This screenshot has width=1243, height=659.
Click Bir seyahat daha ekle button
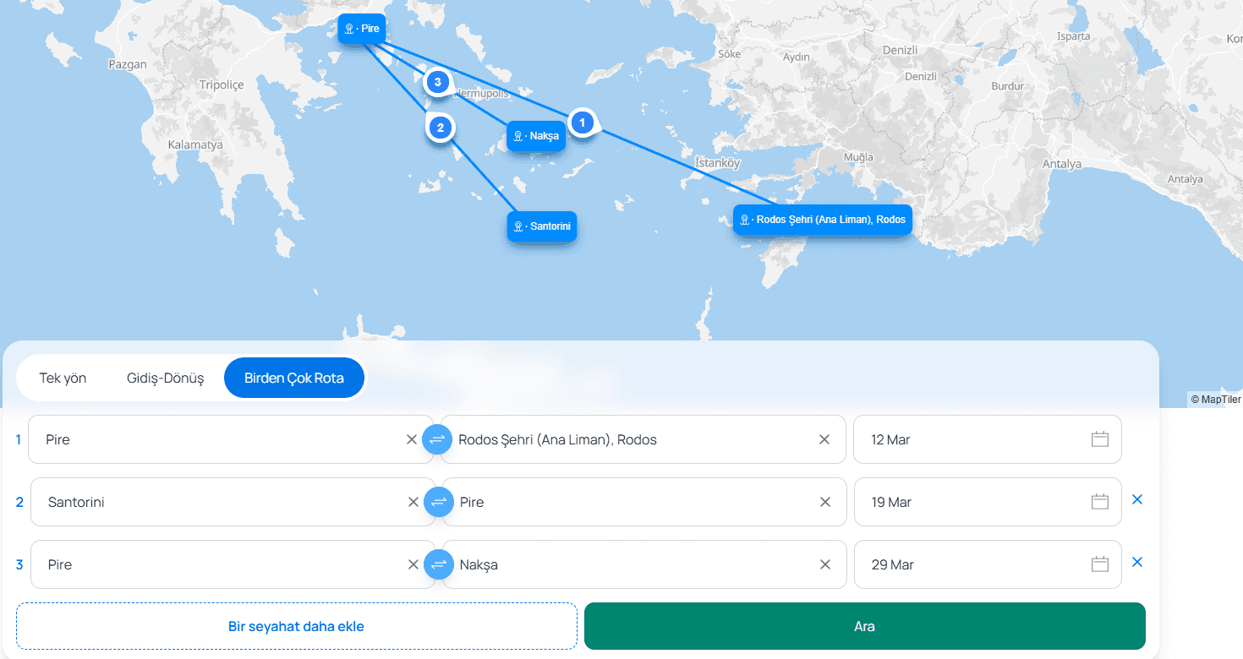click(x=296, y=626)
